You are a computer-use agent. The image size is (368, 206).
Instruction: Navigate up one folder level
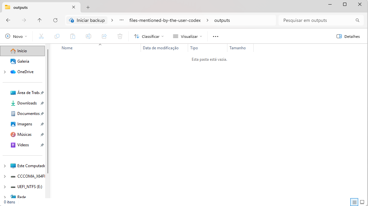39,20
